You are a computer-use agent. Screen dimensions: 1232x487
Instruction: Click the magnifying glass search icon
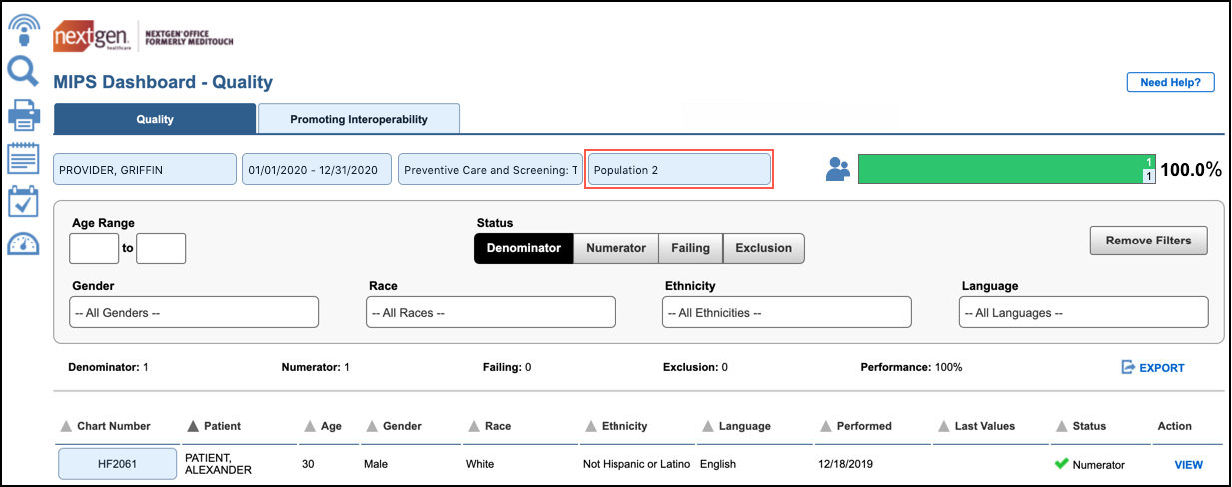click(x=22, y=72)
